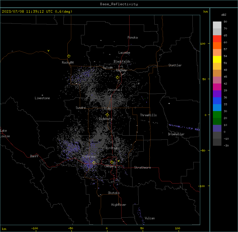Pick the magenta 42 dBZ legend swatch
The image size is (238, 232).
tap(217, 87)
